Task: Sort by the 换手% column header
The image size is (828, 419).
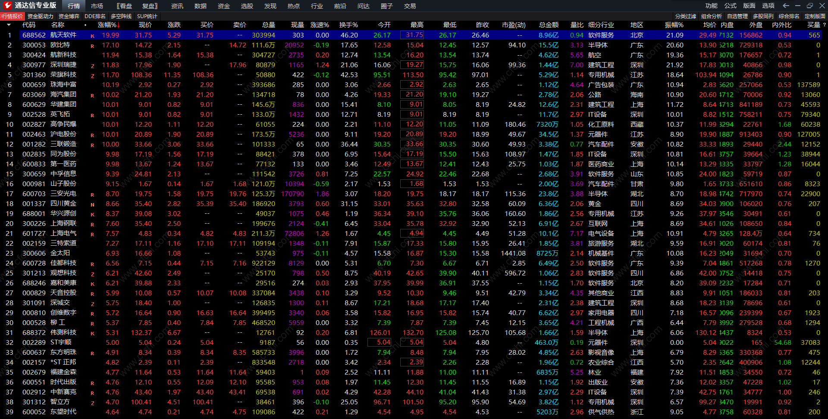Action: point(348,25)
